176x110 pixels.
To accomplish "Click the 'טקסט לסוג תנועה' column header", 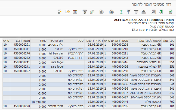I will (145, 40).
